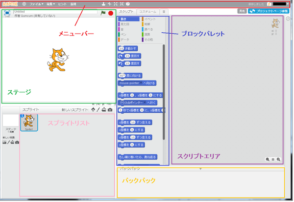Zoom in on the script area

coord(278,160)
